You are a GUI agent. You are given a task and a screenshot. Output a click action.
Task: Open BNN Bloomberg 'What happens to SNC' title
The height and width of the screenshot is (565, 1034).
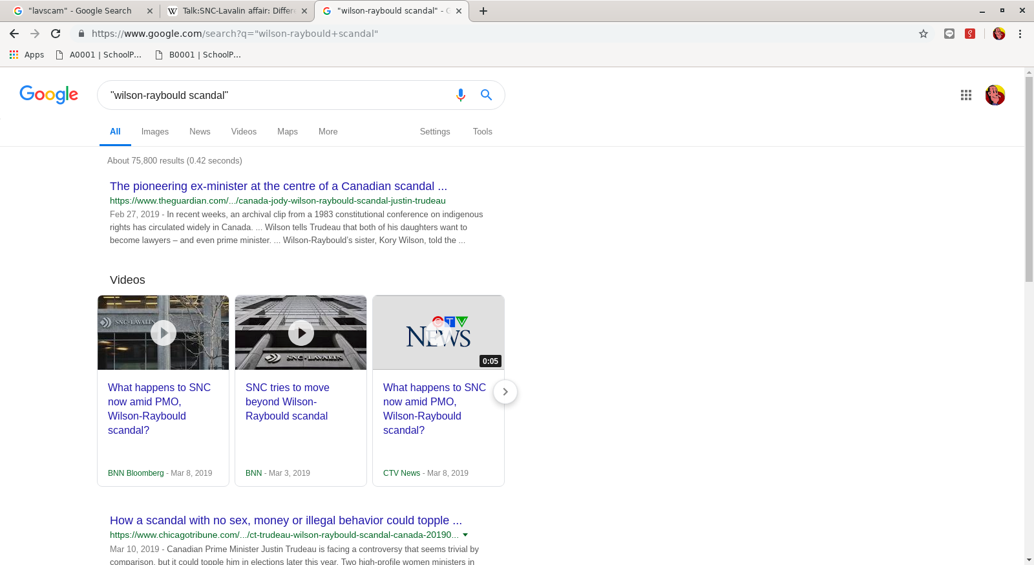pyautogui.click(x=160, y=409)
